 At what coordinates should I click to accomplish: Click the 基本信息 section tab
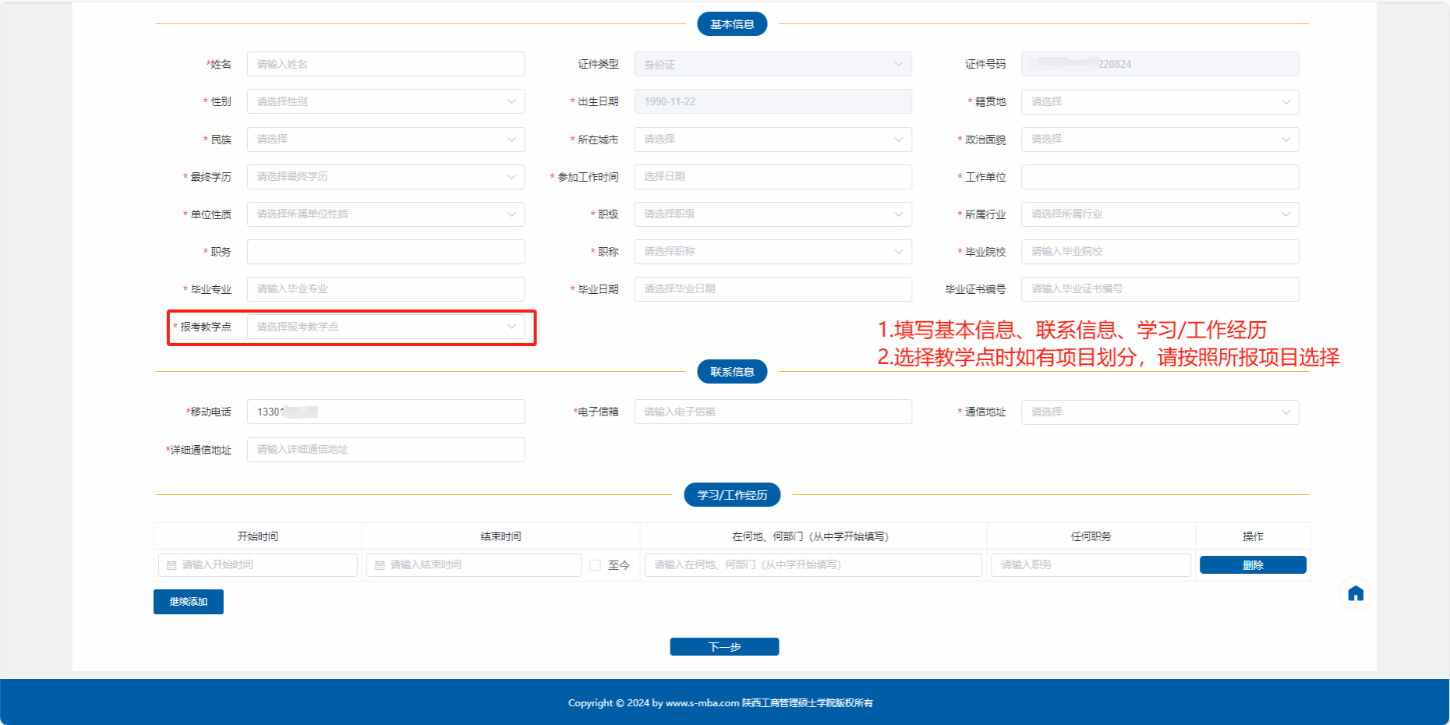731,24
